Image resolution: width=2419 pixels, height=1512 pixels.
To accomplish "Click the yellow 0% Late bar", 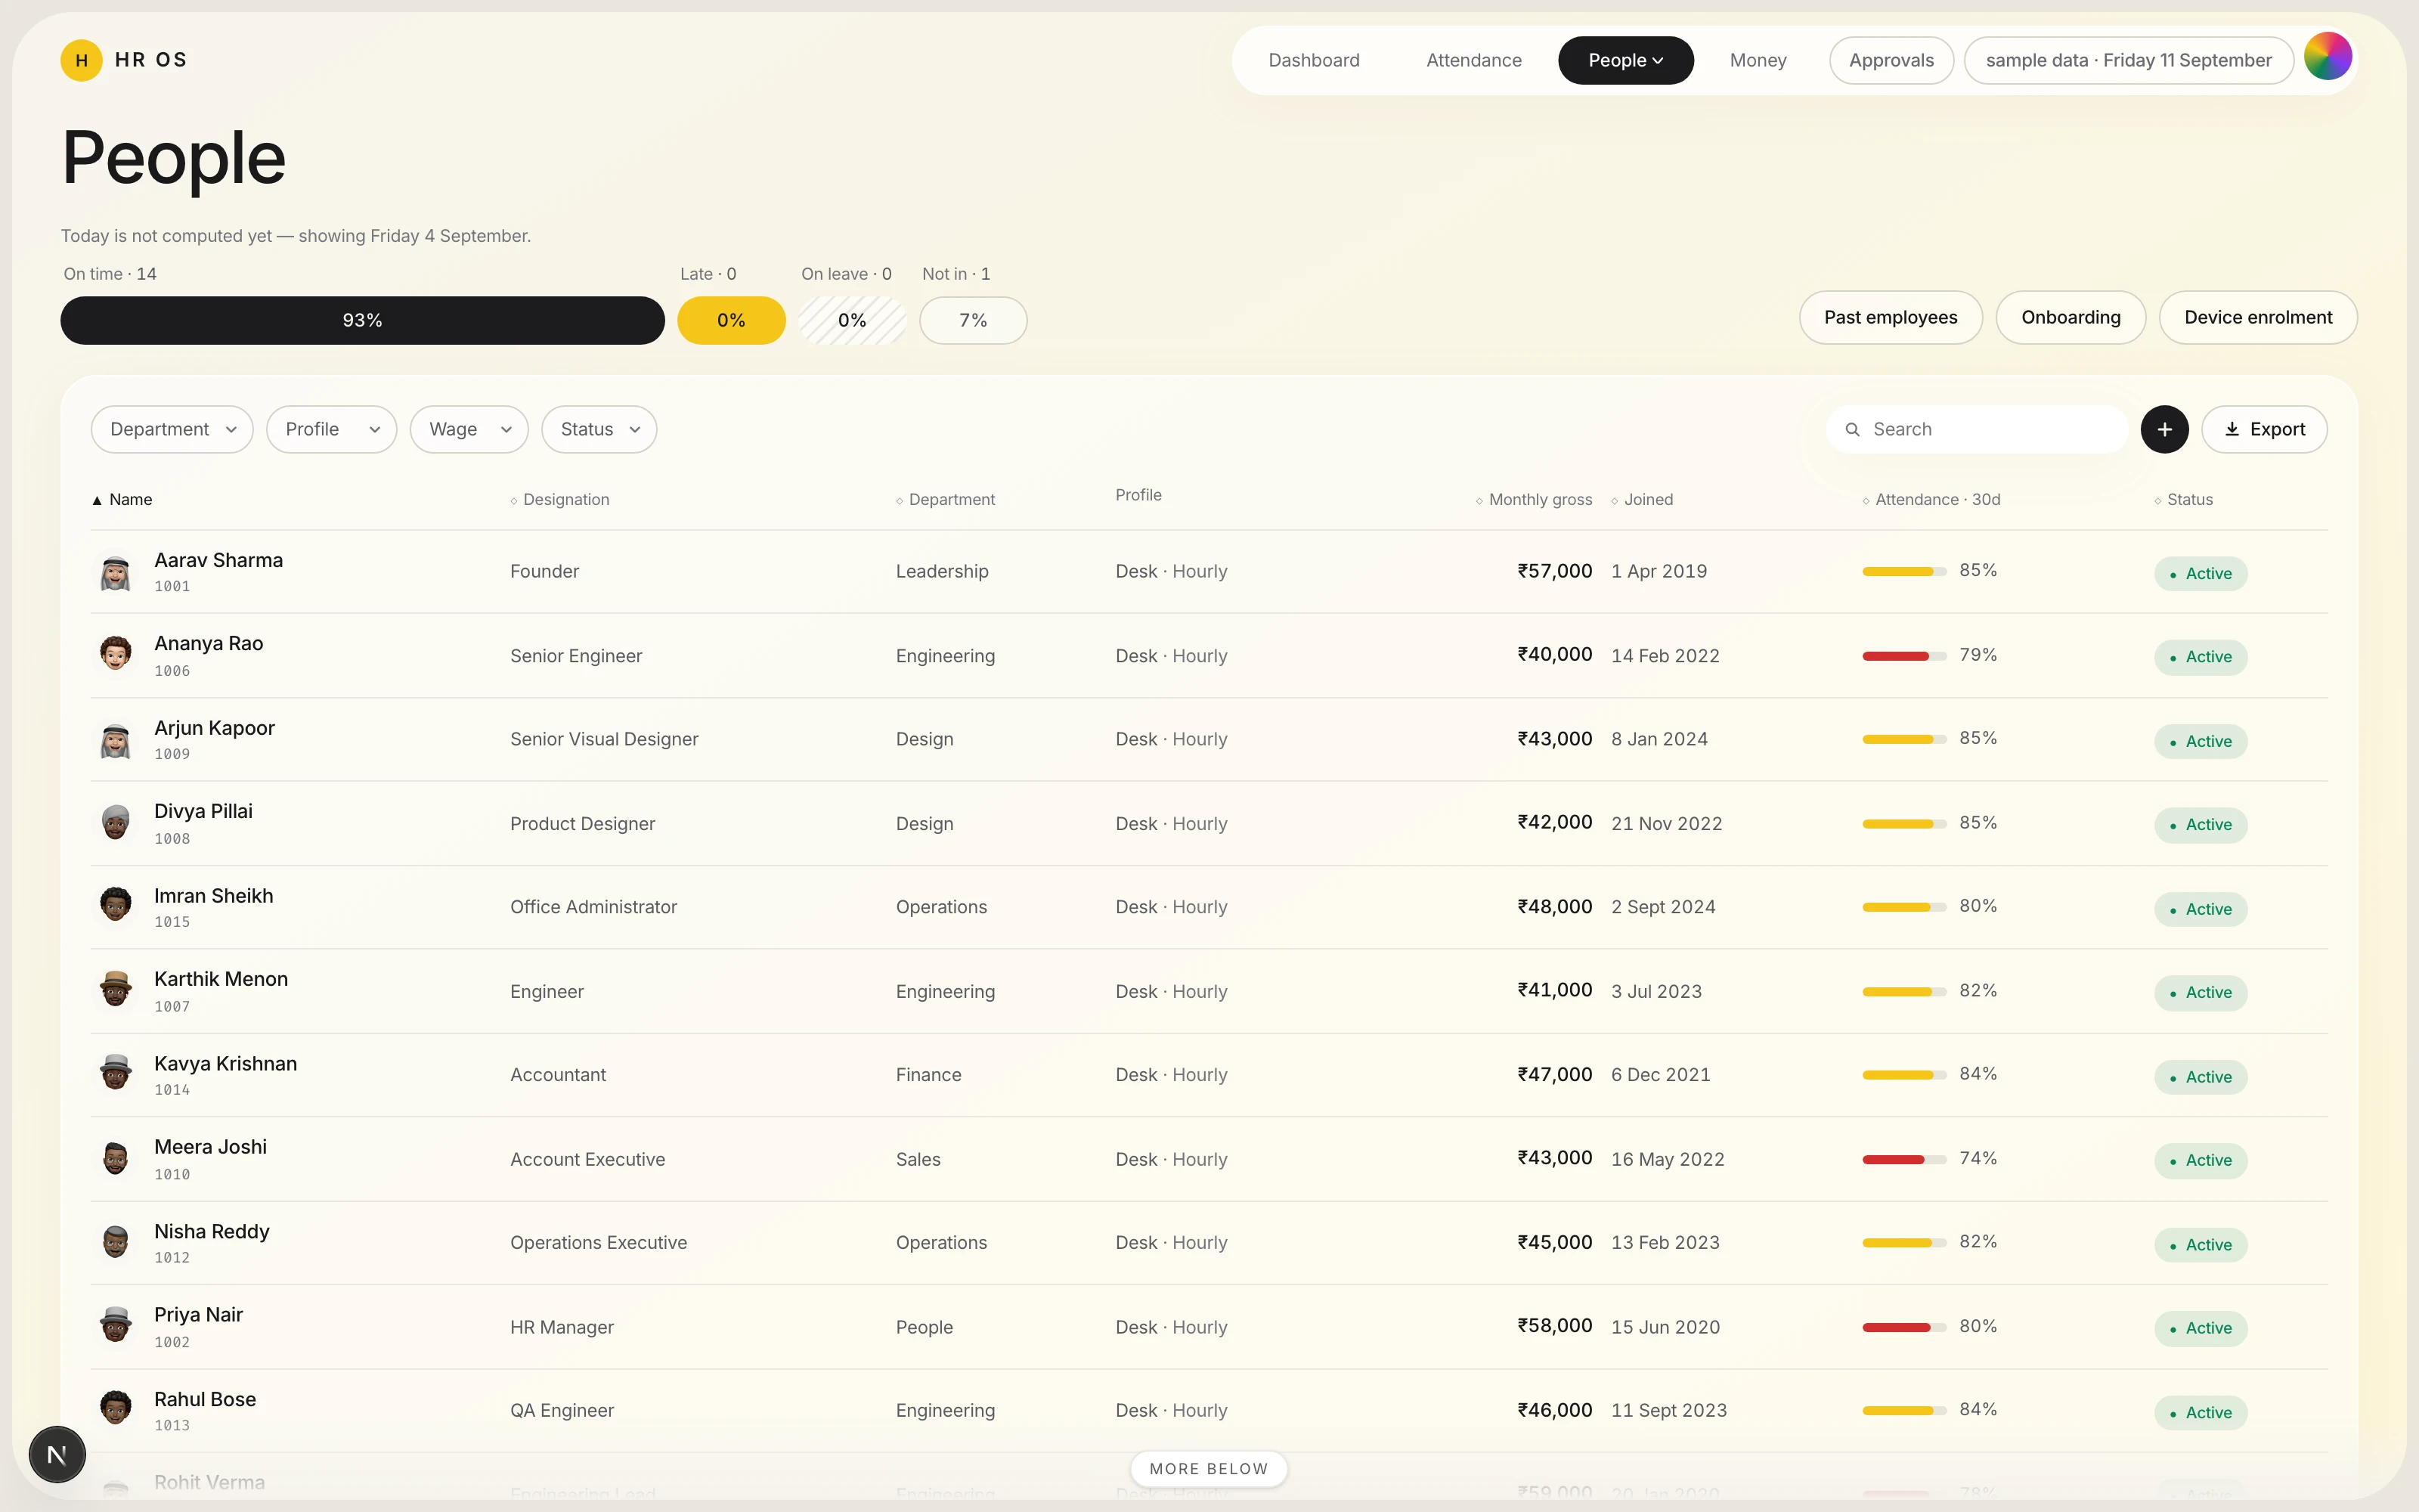I will pyautogui.click(x=732, y=320).
